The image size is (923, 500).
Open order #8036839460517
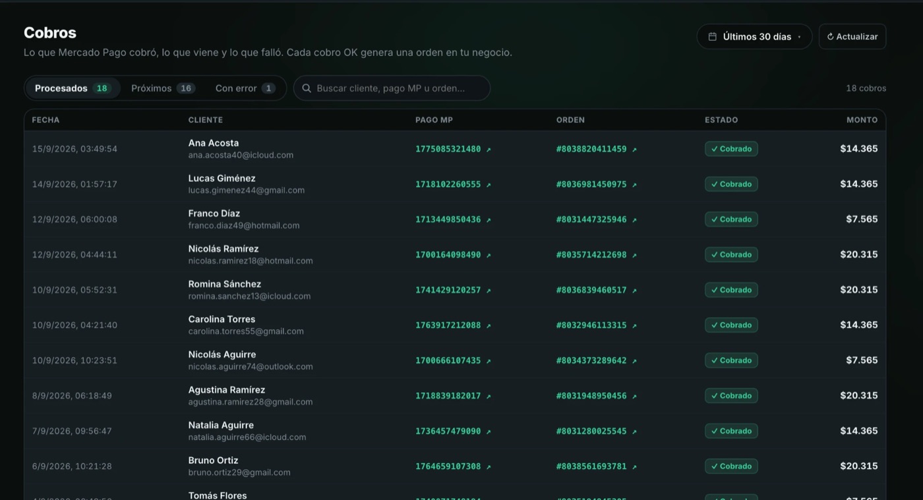[591, 290]
